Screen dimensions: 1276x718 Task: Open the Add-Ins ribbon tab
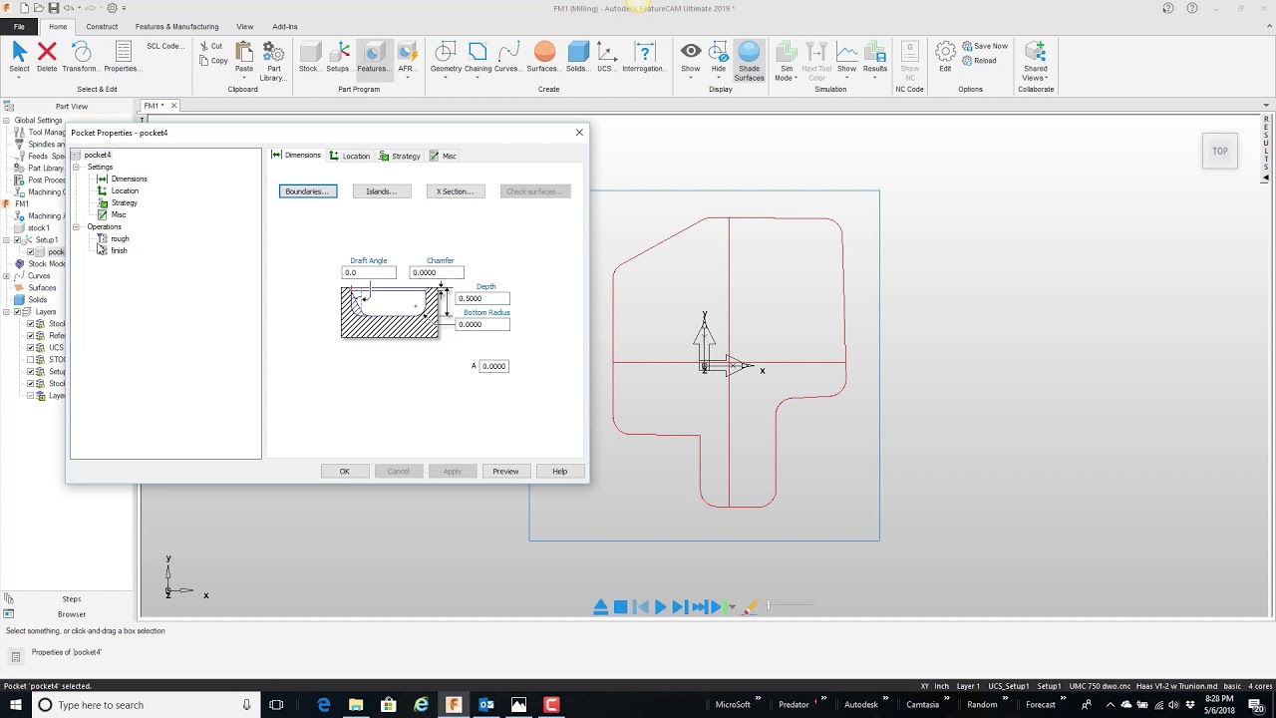click(x=285, y=27)
